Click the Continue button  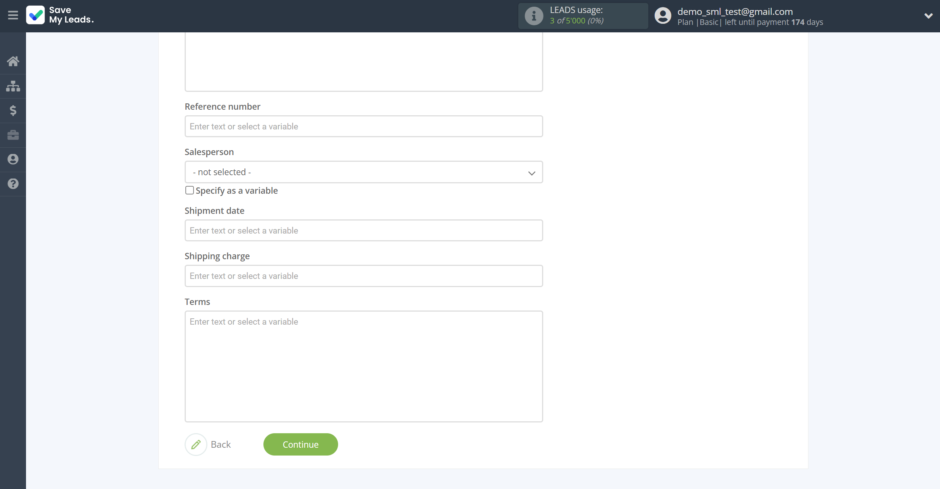(301, 444)
